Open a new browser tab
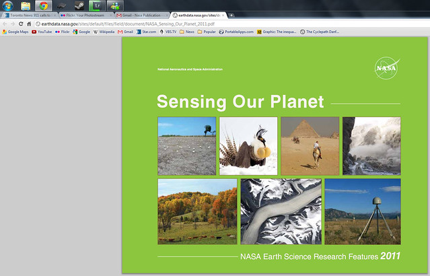The height and width of the screenshot is (276, 430). point(231,15)
